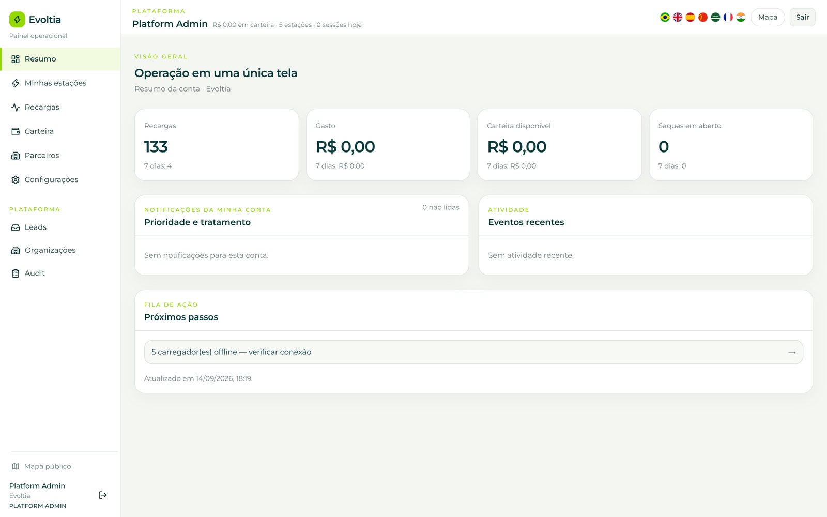The width and height of the screenshot is (827, 517).
Task: Open the Mapa button in header
Action: pos(768,17)
